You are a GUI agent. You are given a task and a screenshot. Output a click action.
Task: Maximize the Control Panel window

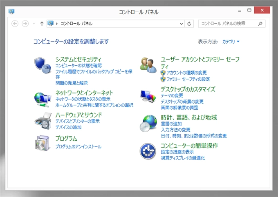[249, 10]
